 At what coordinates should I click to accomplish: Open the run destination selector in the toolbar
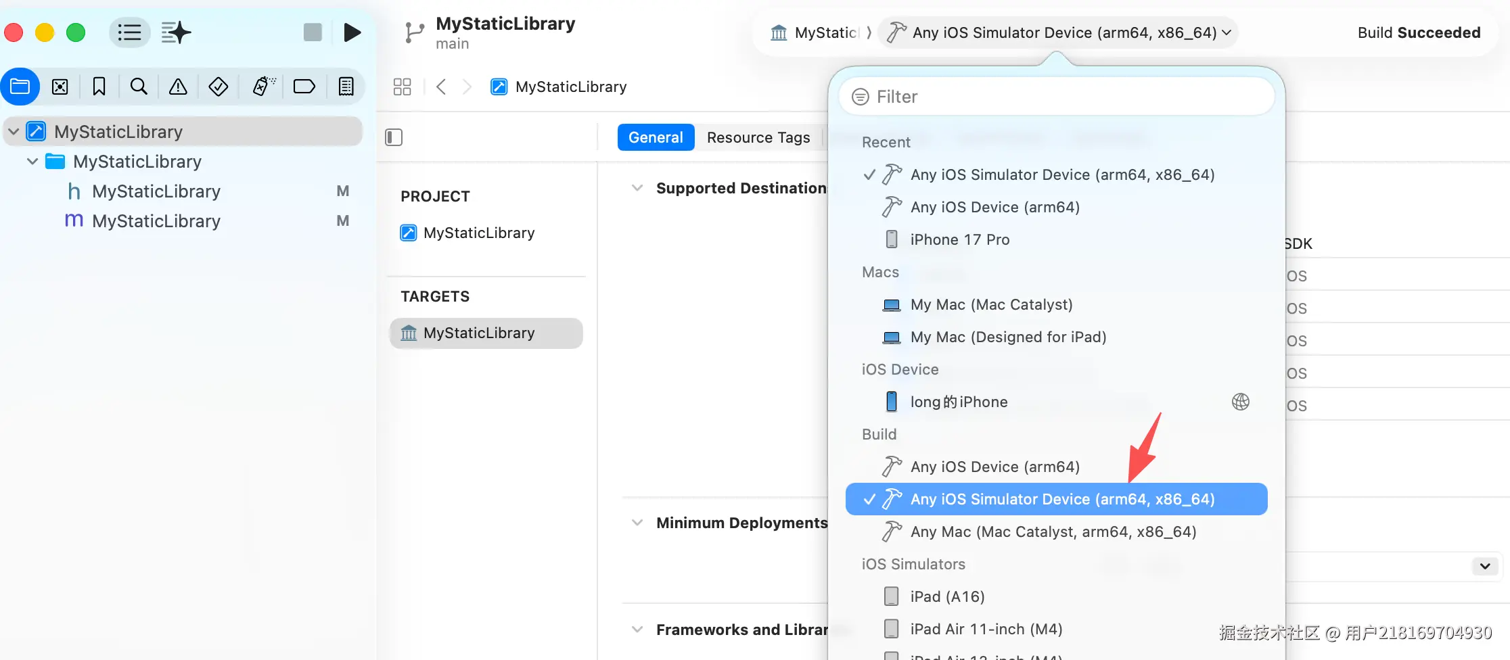point(1059,32)
